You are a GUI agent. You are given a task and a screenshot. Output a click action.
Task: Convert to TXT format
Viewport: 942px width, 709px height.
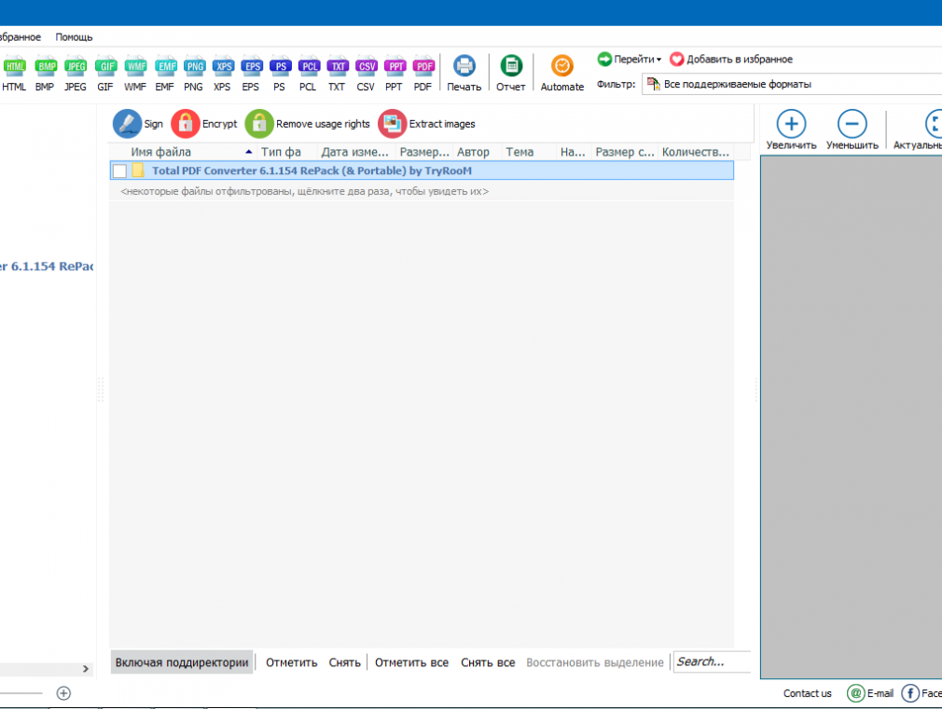337,74
